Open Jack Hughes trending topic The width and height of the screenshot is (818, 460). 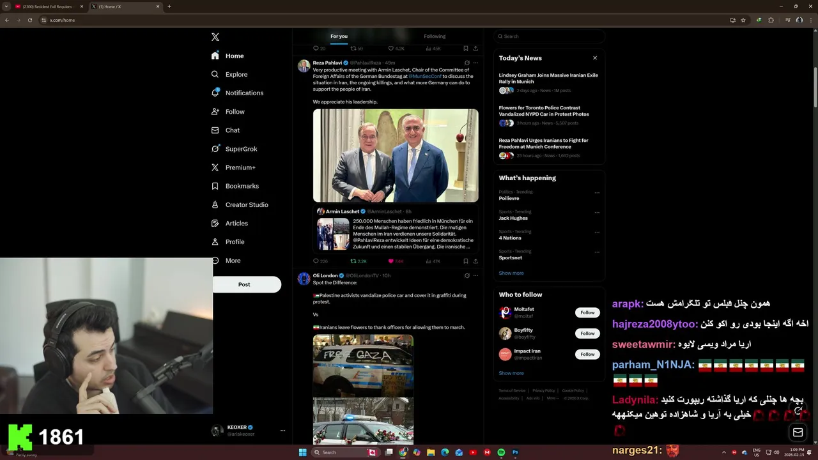[513, 218]
